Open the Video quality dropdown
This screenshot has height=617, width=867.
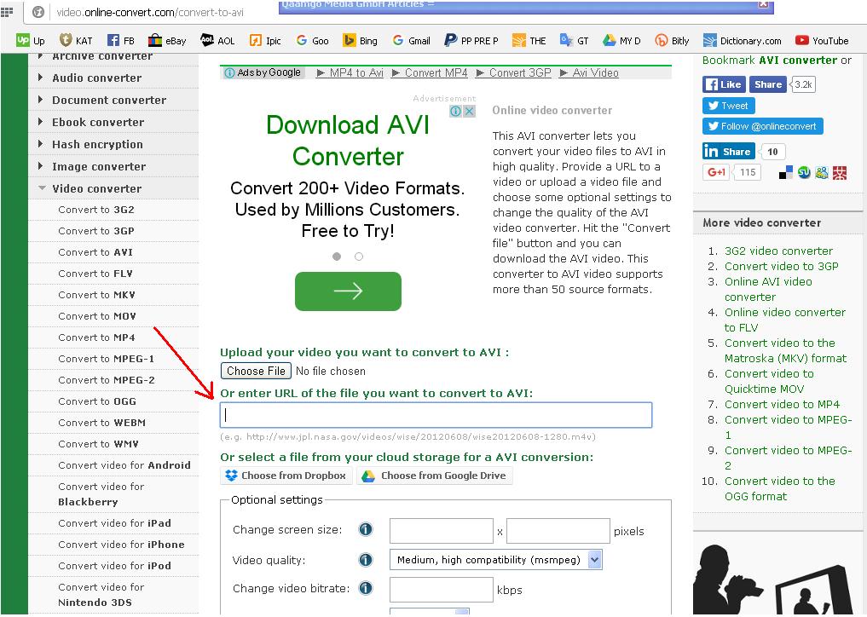(x=495, y=560)
